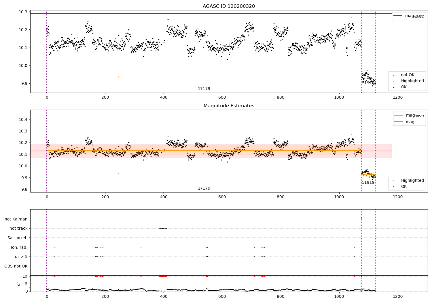Click the 'not track' flagged points cluster near 400
Image resolution: width=432 pixels, height=303 pixels.
tap(163, 229)
